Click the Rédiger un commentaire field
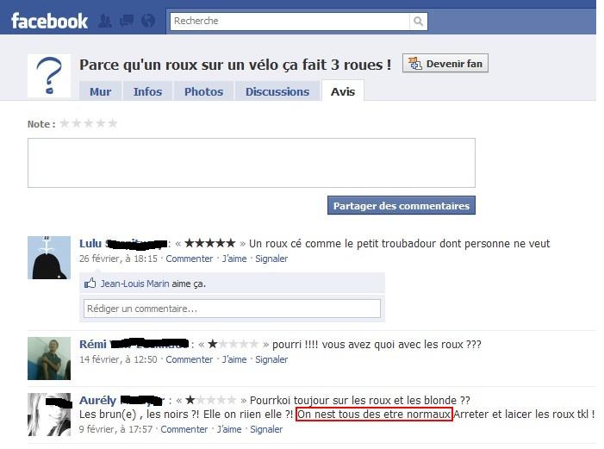 tap(232, 309)
